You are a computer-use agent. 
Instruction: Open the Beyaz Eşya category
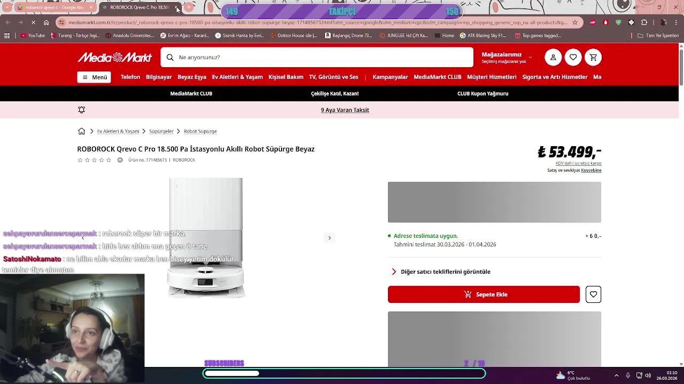(192, 77)
